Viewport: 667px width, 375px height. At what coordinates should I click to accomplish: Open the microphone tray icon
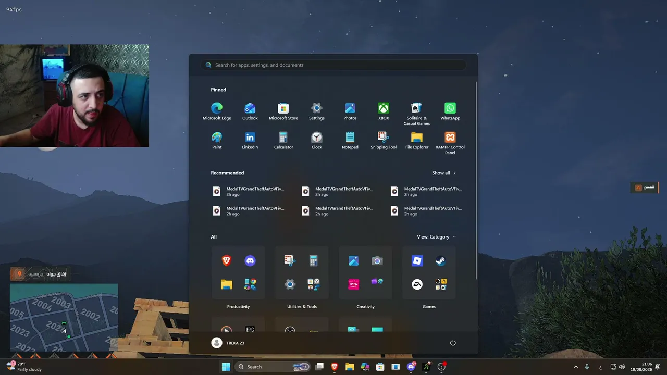[x=587, y=367]
